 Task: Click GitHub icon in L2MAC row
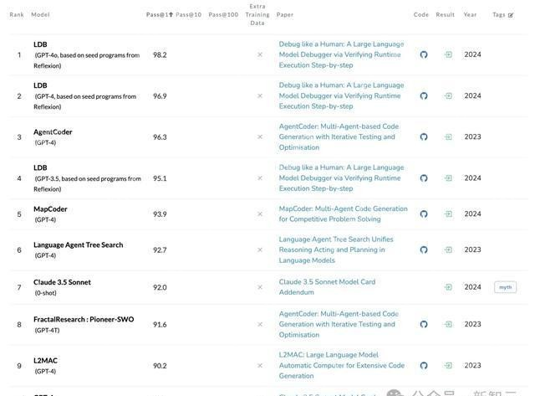[424, 366]
